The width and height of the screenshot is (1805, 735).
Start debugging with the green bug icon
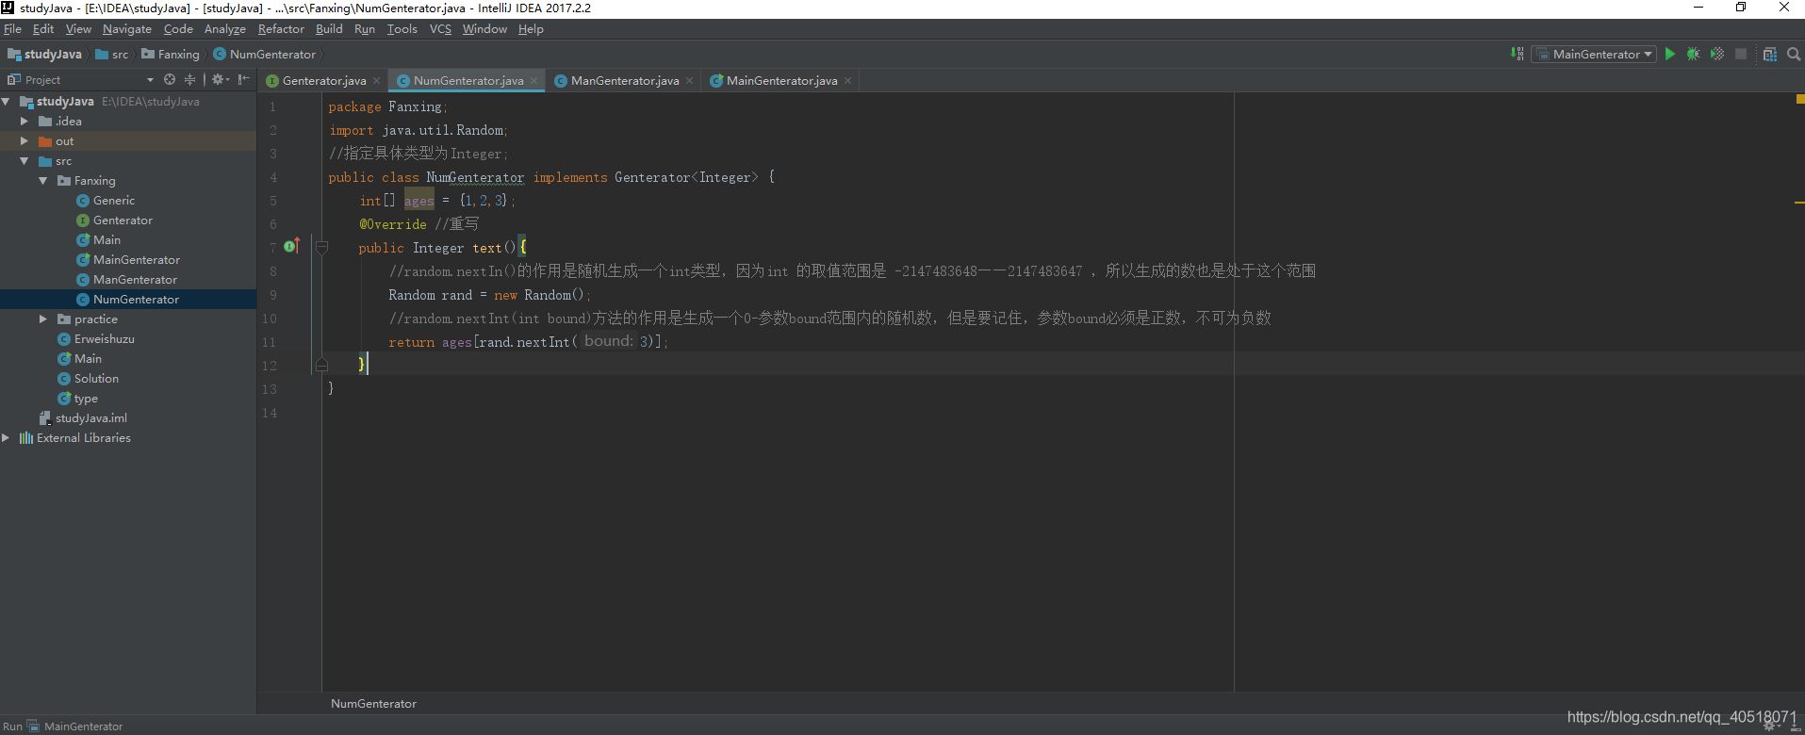click(x=1694, y=54)
